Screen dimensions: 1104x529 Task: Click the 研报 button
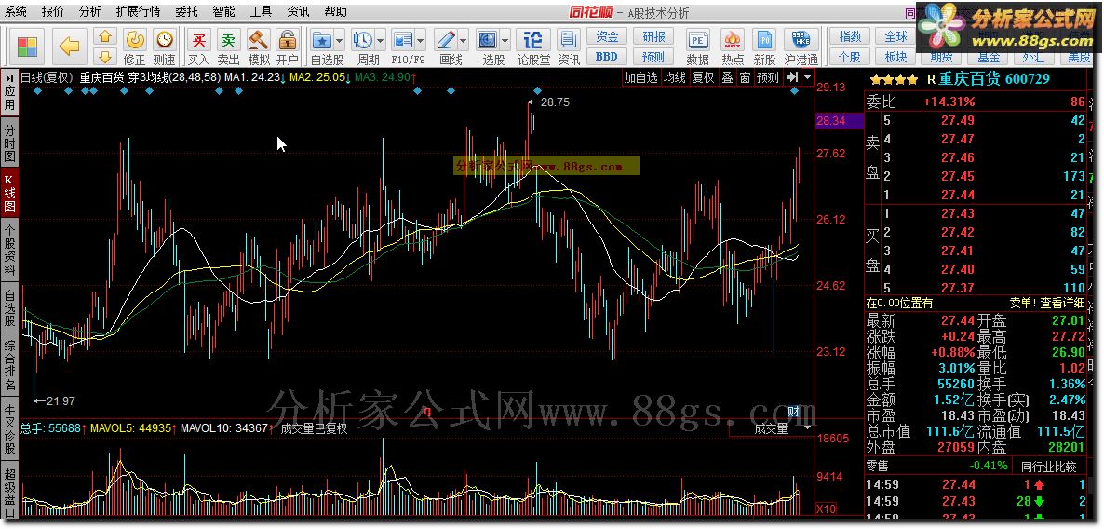coord(653,36)
